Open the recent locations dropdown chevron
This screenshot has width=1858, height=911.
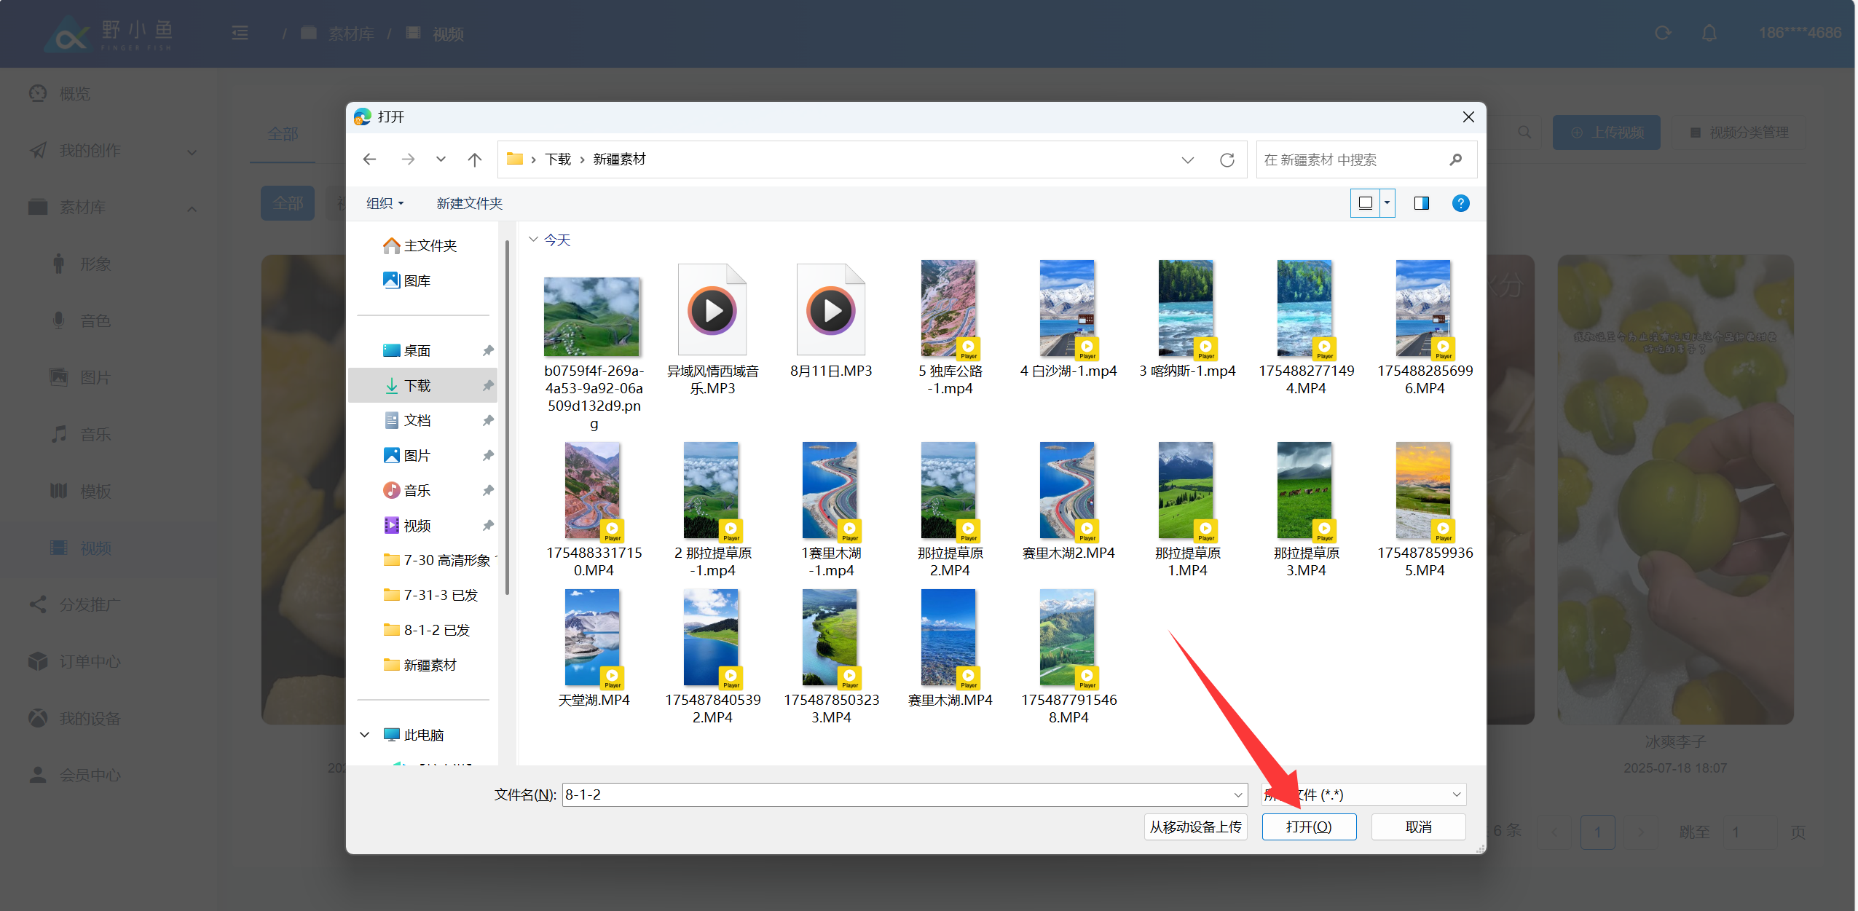(x=441, y=159)
